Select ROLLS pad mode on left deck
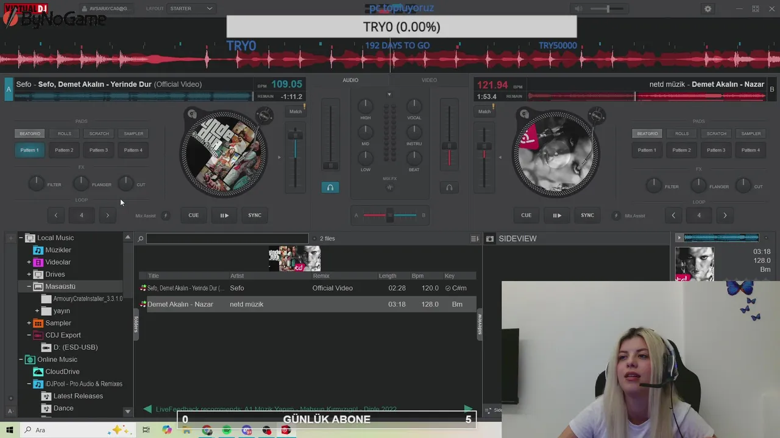This screenshot has width=780, height=438. coord(65,134)
